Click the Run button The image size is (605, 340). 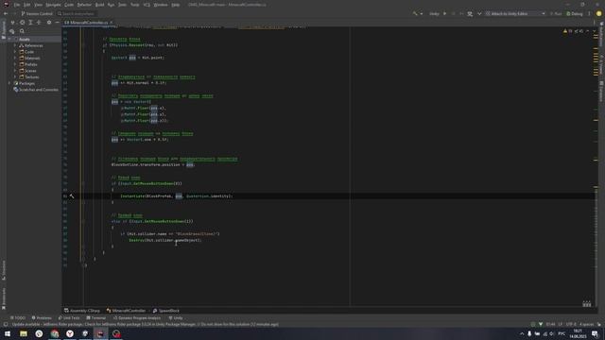556,13
